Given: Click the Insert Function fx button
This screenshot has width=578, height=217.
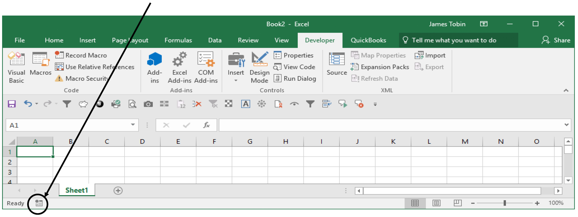Looking at the screenshot, I should (x=206, y=125).
